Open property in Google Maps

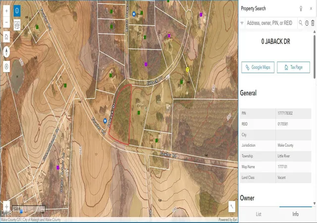click(x=258, y=67)
